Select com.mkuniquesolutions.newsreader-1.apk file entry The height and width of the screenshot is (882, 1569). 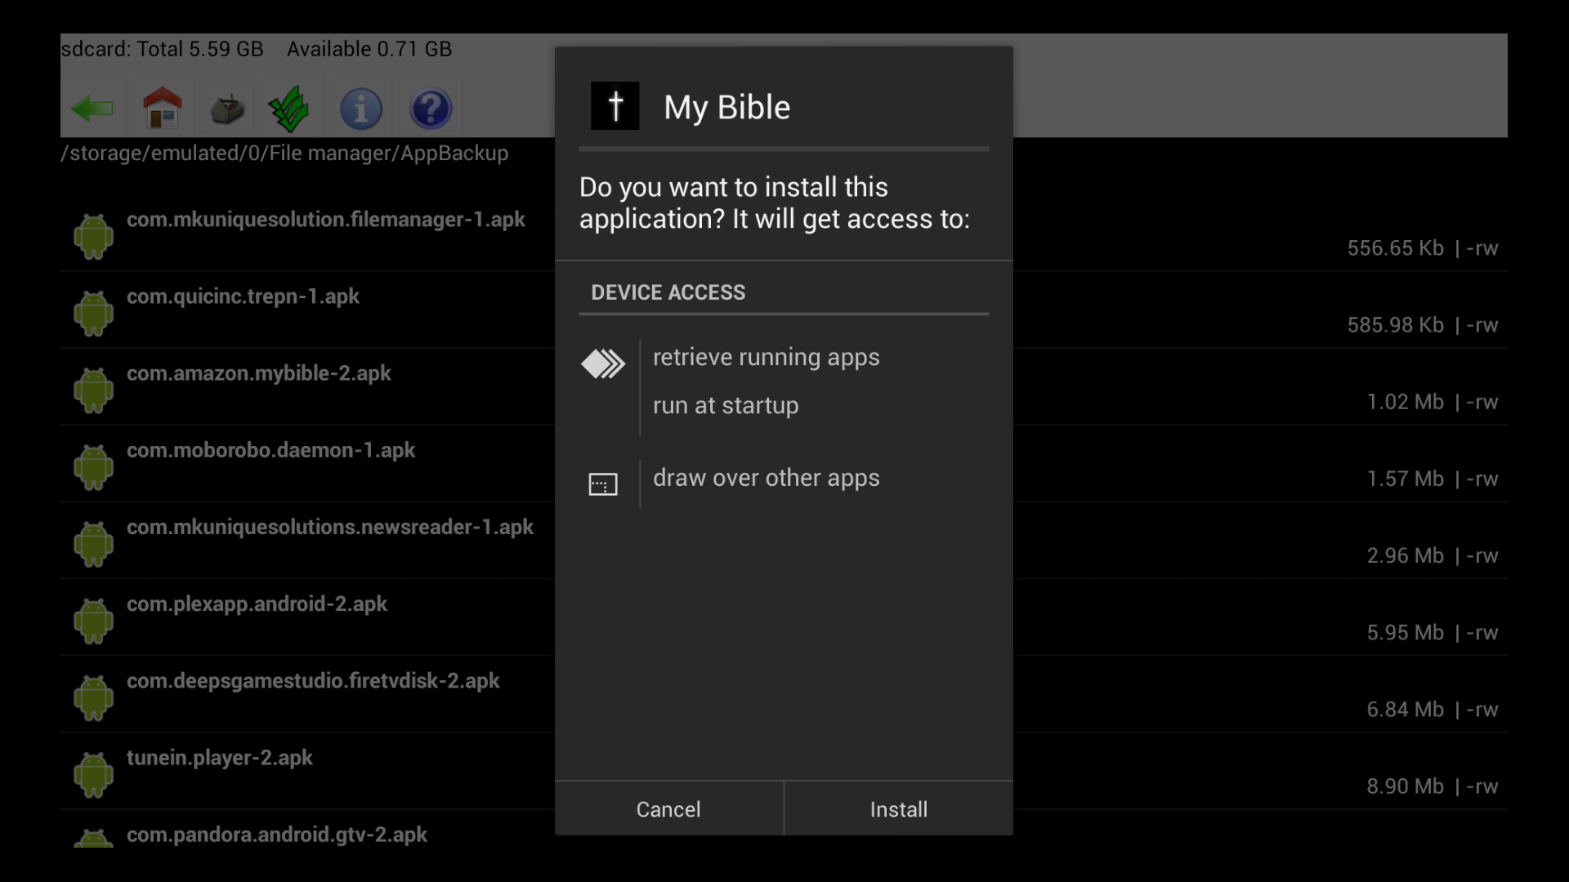click(x=330, y=527)
